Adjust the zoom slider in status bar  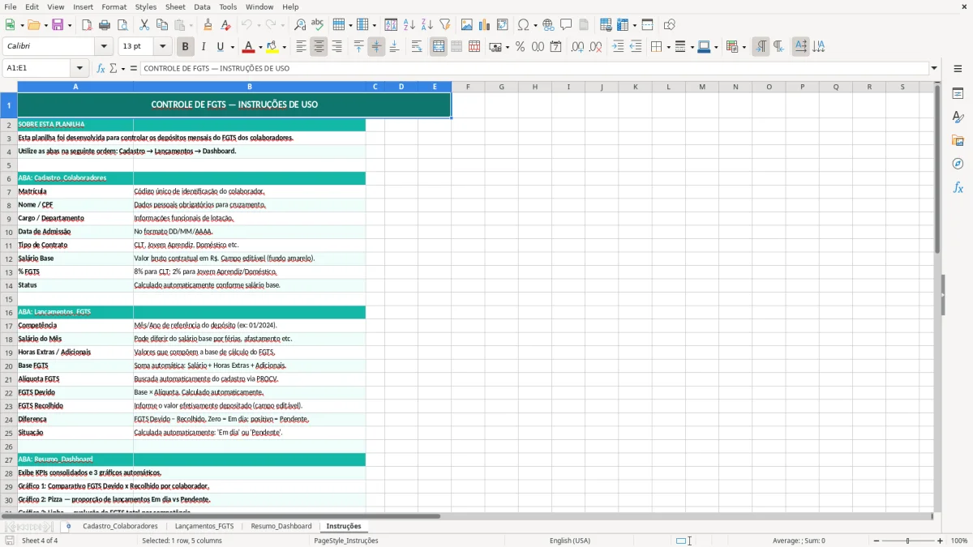click(x=907, y=541)
